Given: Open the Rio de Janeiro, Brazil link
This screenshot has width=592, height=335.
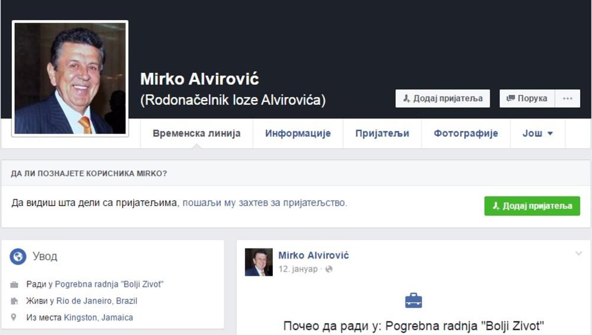Looking at the screenshot, I should pyautogui.click(x=96, y=301).
